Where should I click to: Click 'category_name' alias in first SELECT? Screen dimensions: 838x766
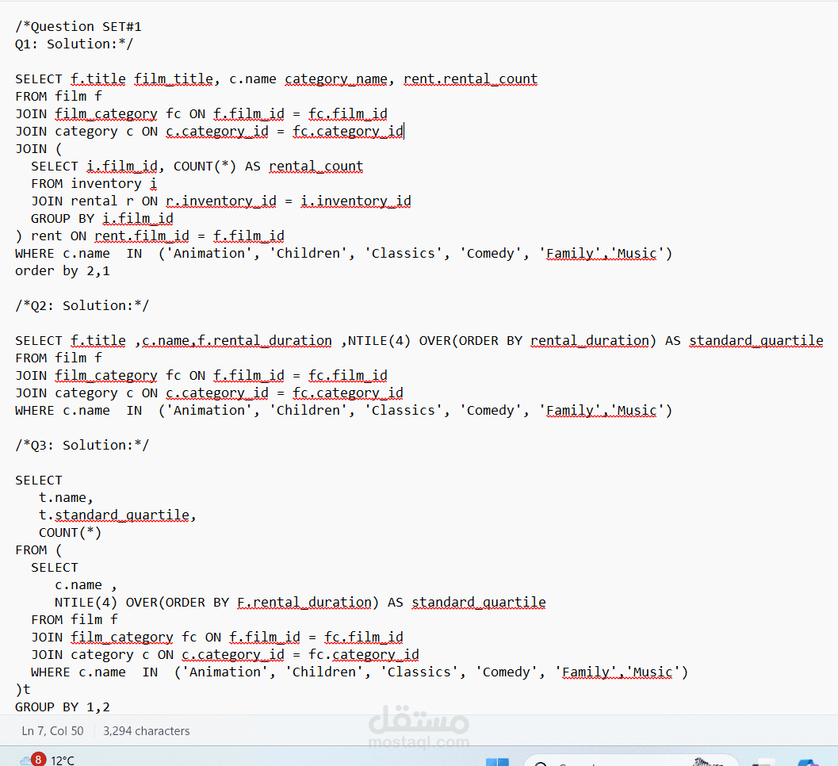pos(335,79)
